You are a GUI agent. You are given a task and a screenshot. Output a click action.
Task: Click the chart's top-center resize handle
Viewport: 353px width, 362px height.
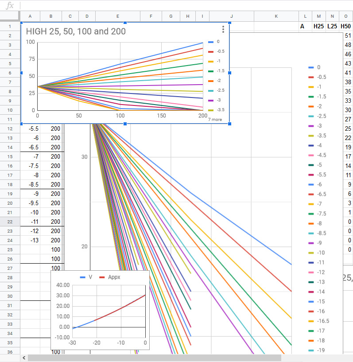pos(125,22)
